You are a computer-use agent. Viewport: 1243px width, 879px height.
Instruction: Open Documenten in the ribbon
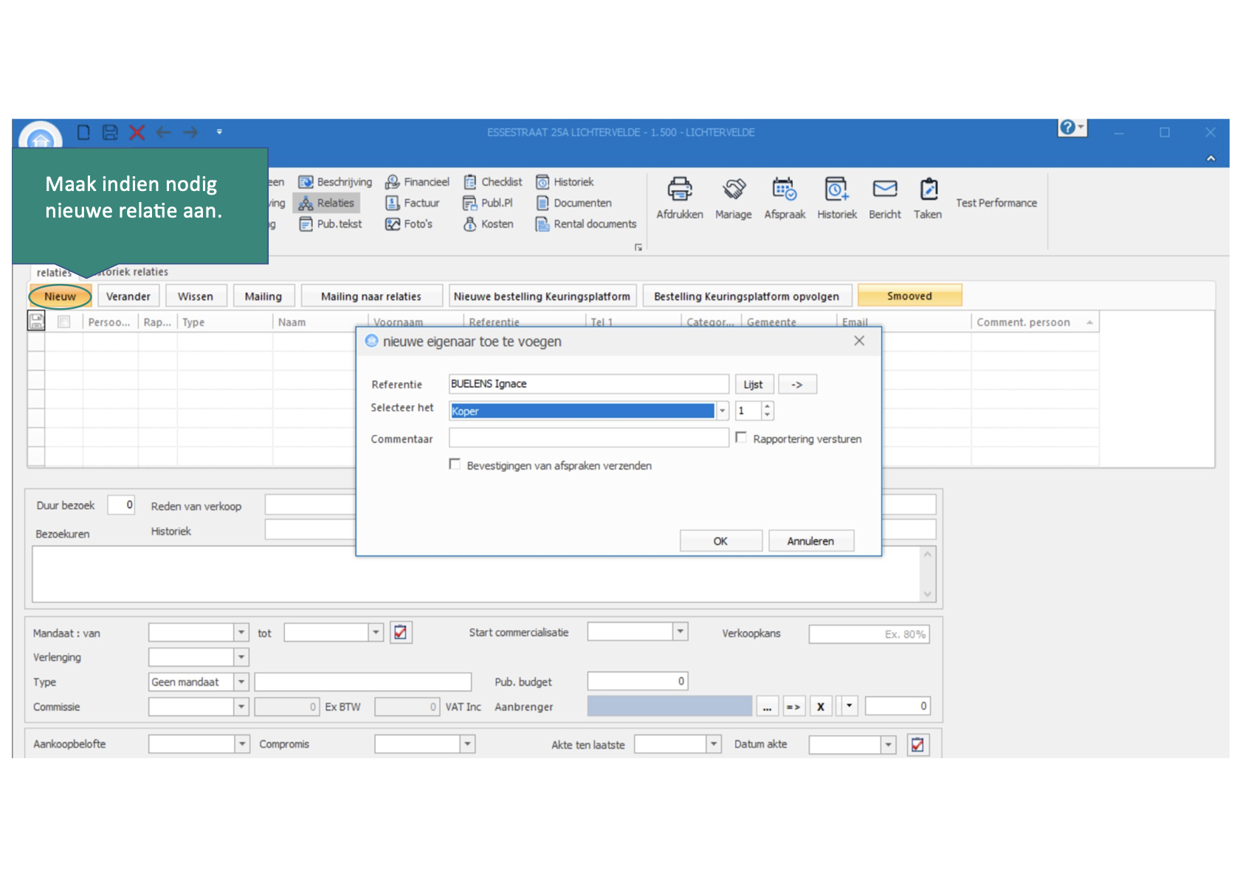tap(574, 203)
